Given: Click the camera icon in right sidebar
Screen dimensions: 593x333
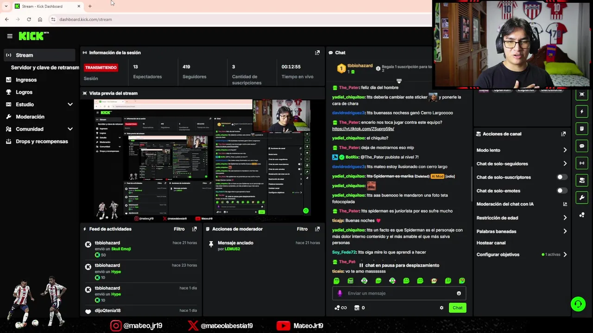Looking at the screenshot, I should [582, 180].
